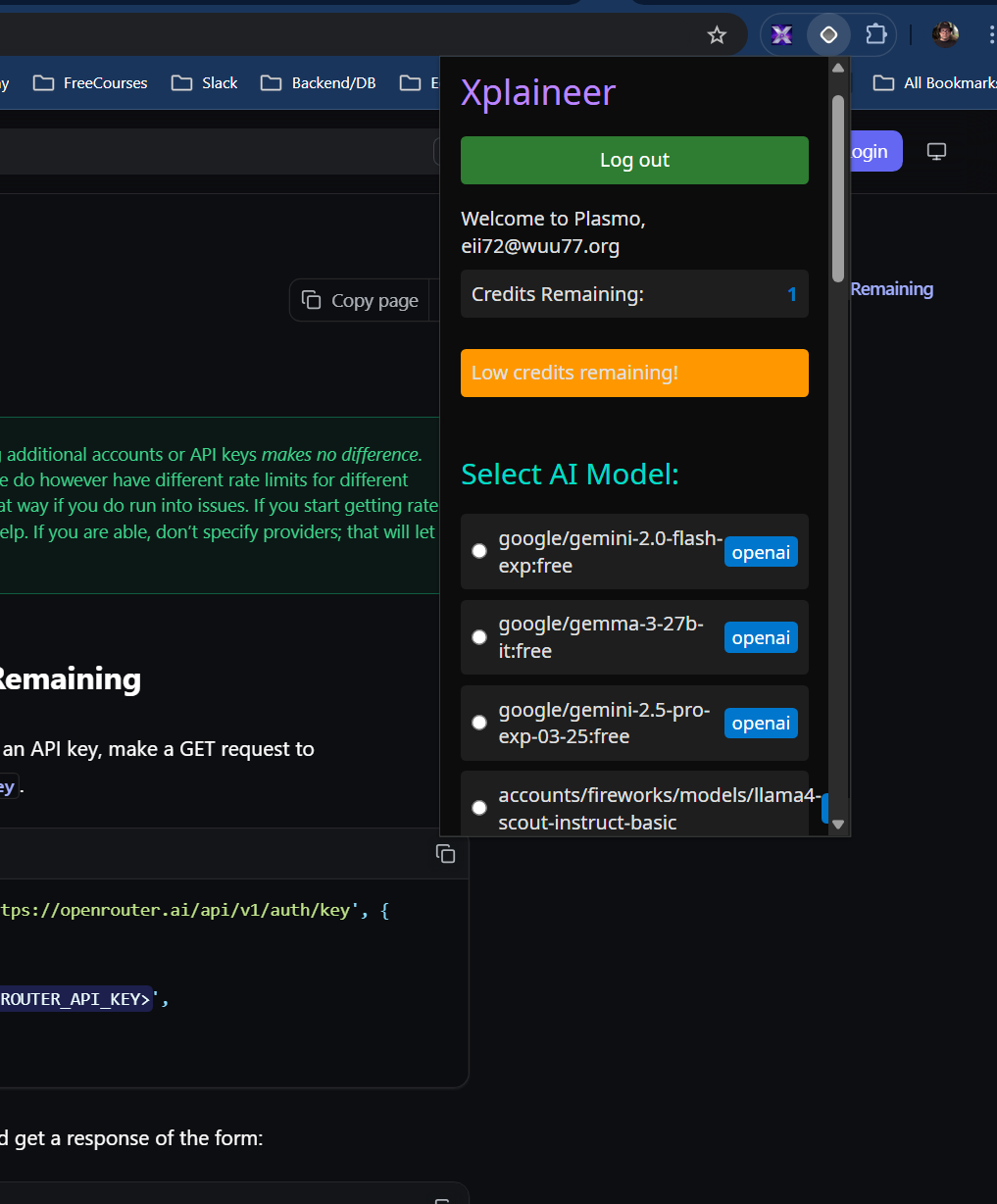Click the Copy page button

tap(360, 301)
